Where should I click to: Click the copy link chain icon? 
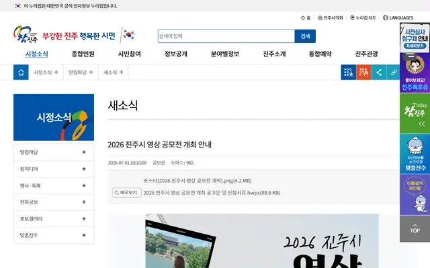[393, 72]
